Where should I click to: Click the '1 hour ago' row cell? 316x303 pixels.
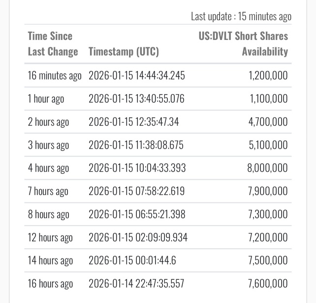coord(46,99)
